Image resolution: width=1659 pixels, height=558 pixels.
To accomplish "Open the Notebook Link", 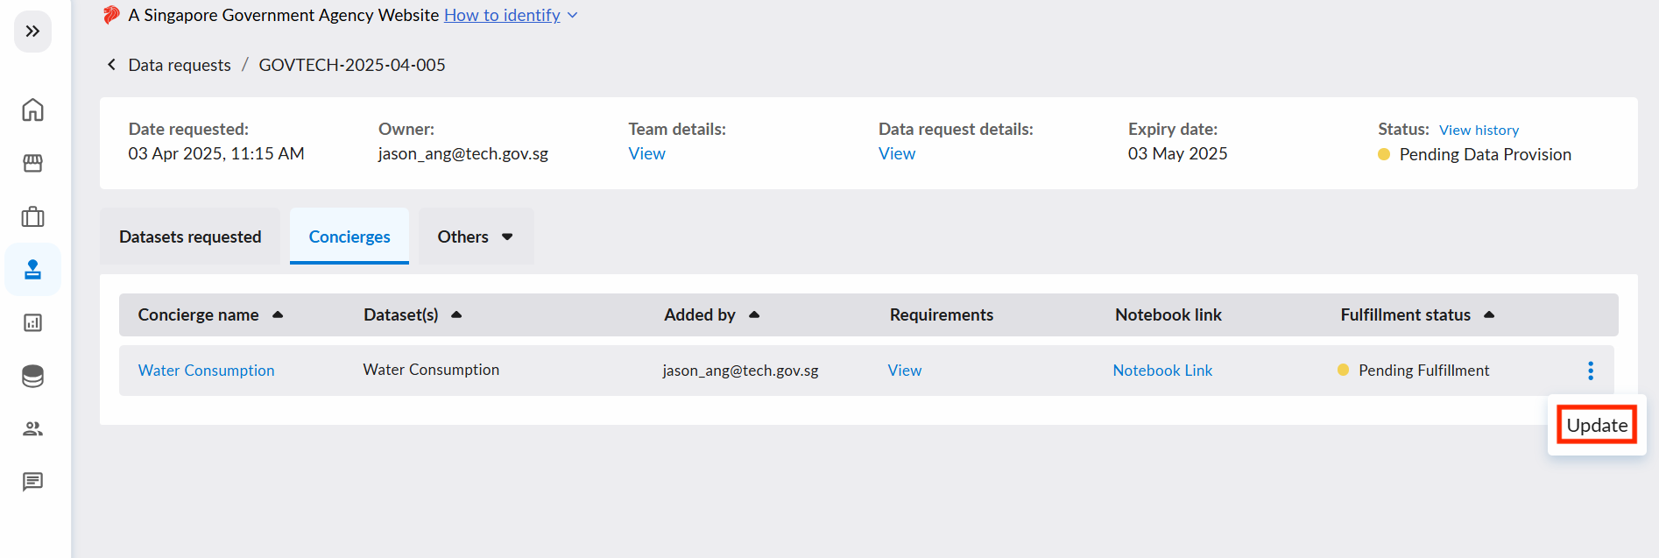I will point(1162,371).
